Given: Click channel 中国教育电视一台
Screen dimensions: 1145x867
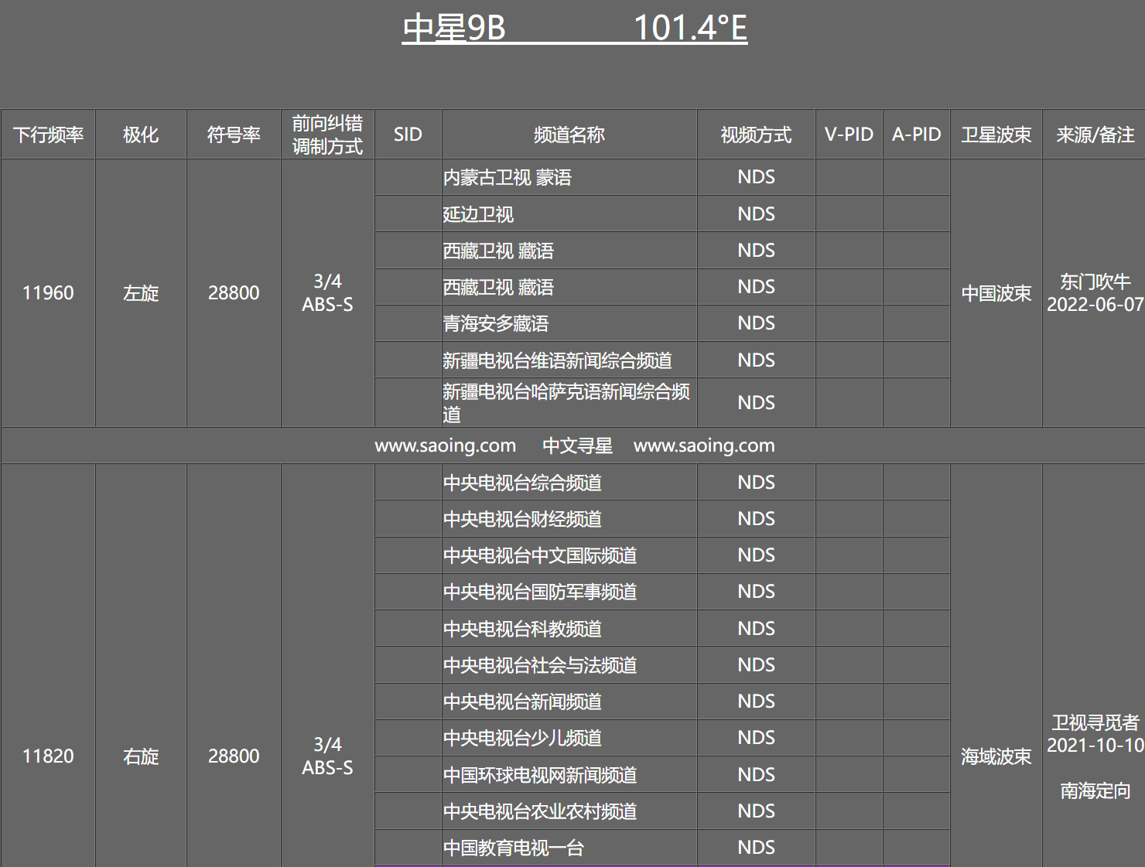Looking at the screenshot, I should (x=514, y=848).
